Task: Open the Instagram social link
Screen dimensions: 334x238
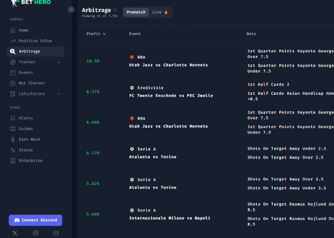Action: (36, 233)
